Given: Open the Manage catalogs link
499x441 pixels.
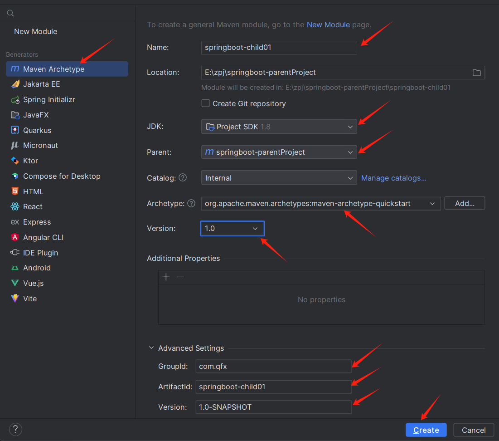Looking at the screenshot, I should tap(393, 178).
